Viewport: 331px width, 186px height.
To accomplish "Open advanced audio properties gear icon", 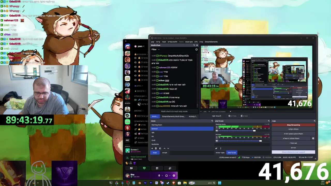I will (216, 148).
